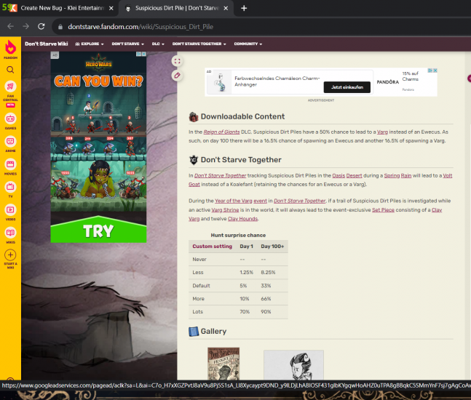Click the Don't Starve Together heading
The height and width of the screenshot is (400, 471).
click(241, 160)
